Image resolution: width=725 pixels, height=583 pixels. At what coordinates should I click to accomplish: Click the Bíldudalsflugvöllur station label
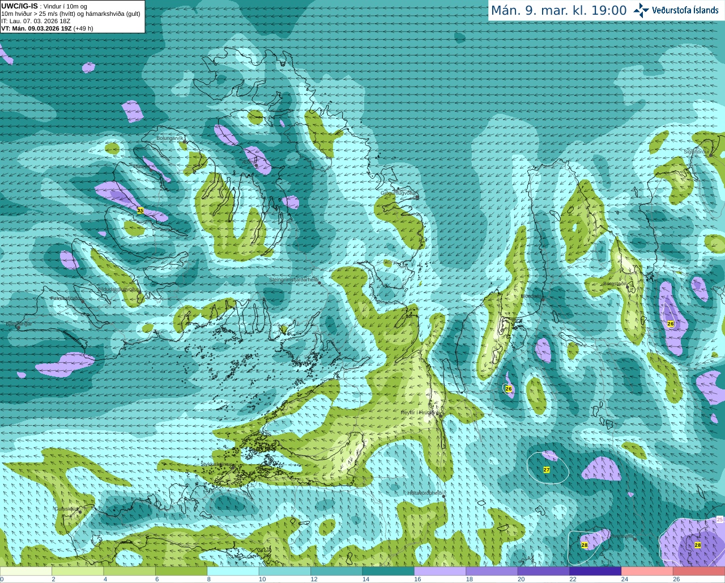point(118,289)
